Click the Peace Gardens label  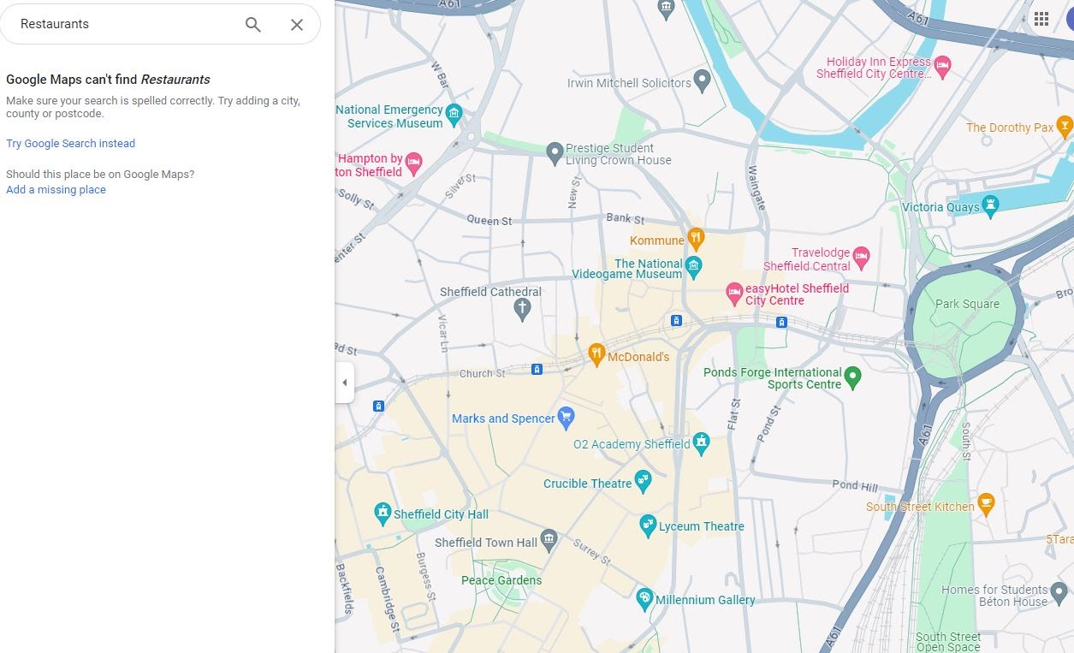pyautogui.click(x=501, y=580)
